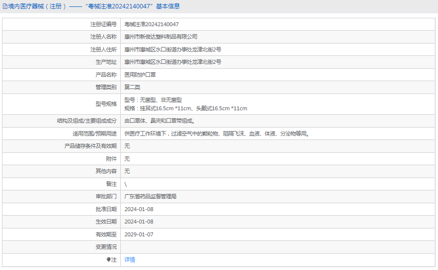Select registration number 粤械注准20242140047 in table
This screenshot has width=438, height=270.
pos(151,24)
